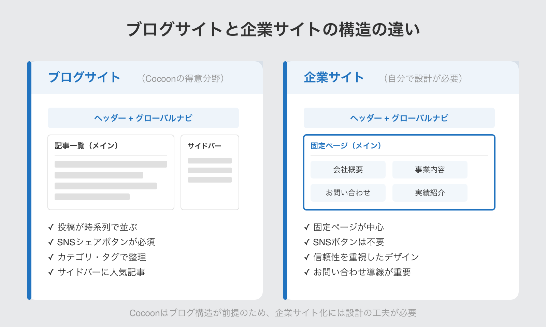The width and height of the screenshot is (546, 327).
Task: Toggle the SNSボタンは不要 list item
Action: tap(348, 242)
